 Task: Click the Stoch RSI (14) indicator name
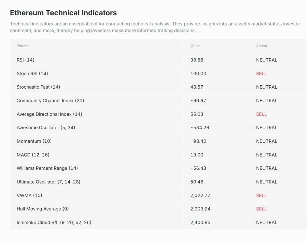pos(32,73)
